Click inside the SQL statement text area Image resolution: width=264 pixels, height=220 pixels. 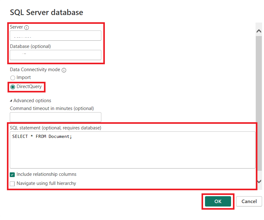coord(132,150)
